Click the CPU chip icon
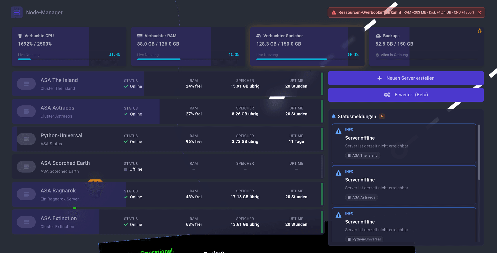 click(x=20, y=36)
